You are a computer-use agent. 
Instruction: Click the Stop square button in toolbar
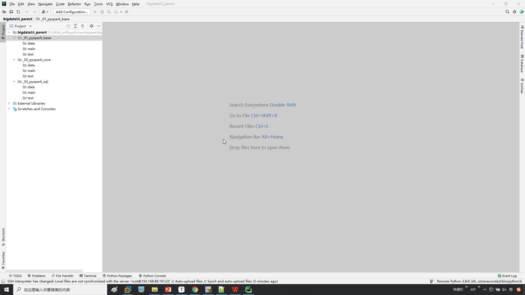point(127,12)
